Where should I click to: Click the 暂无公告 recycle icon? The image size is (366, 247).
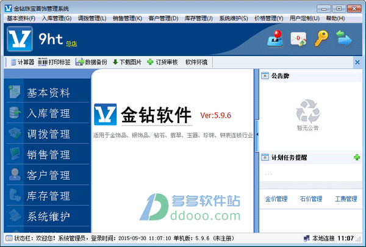308,112
